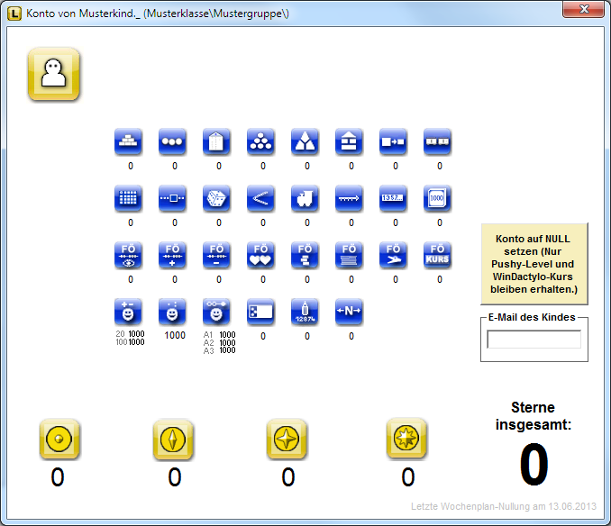611x526 pixels.
Task: Click the FÖ hearts icon
Action: click(261, 255)
